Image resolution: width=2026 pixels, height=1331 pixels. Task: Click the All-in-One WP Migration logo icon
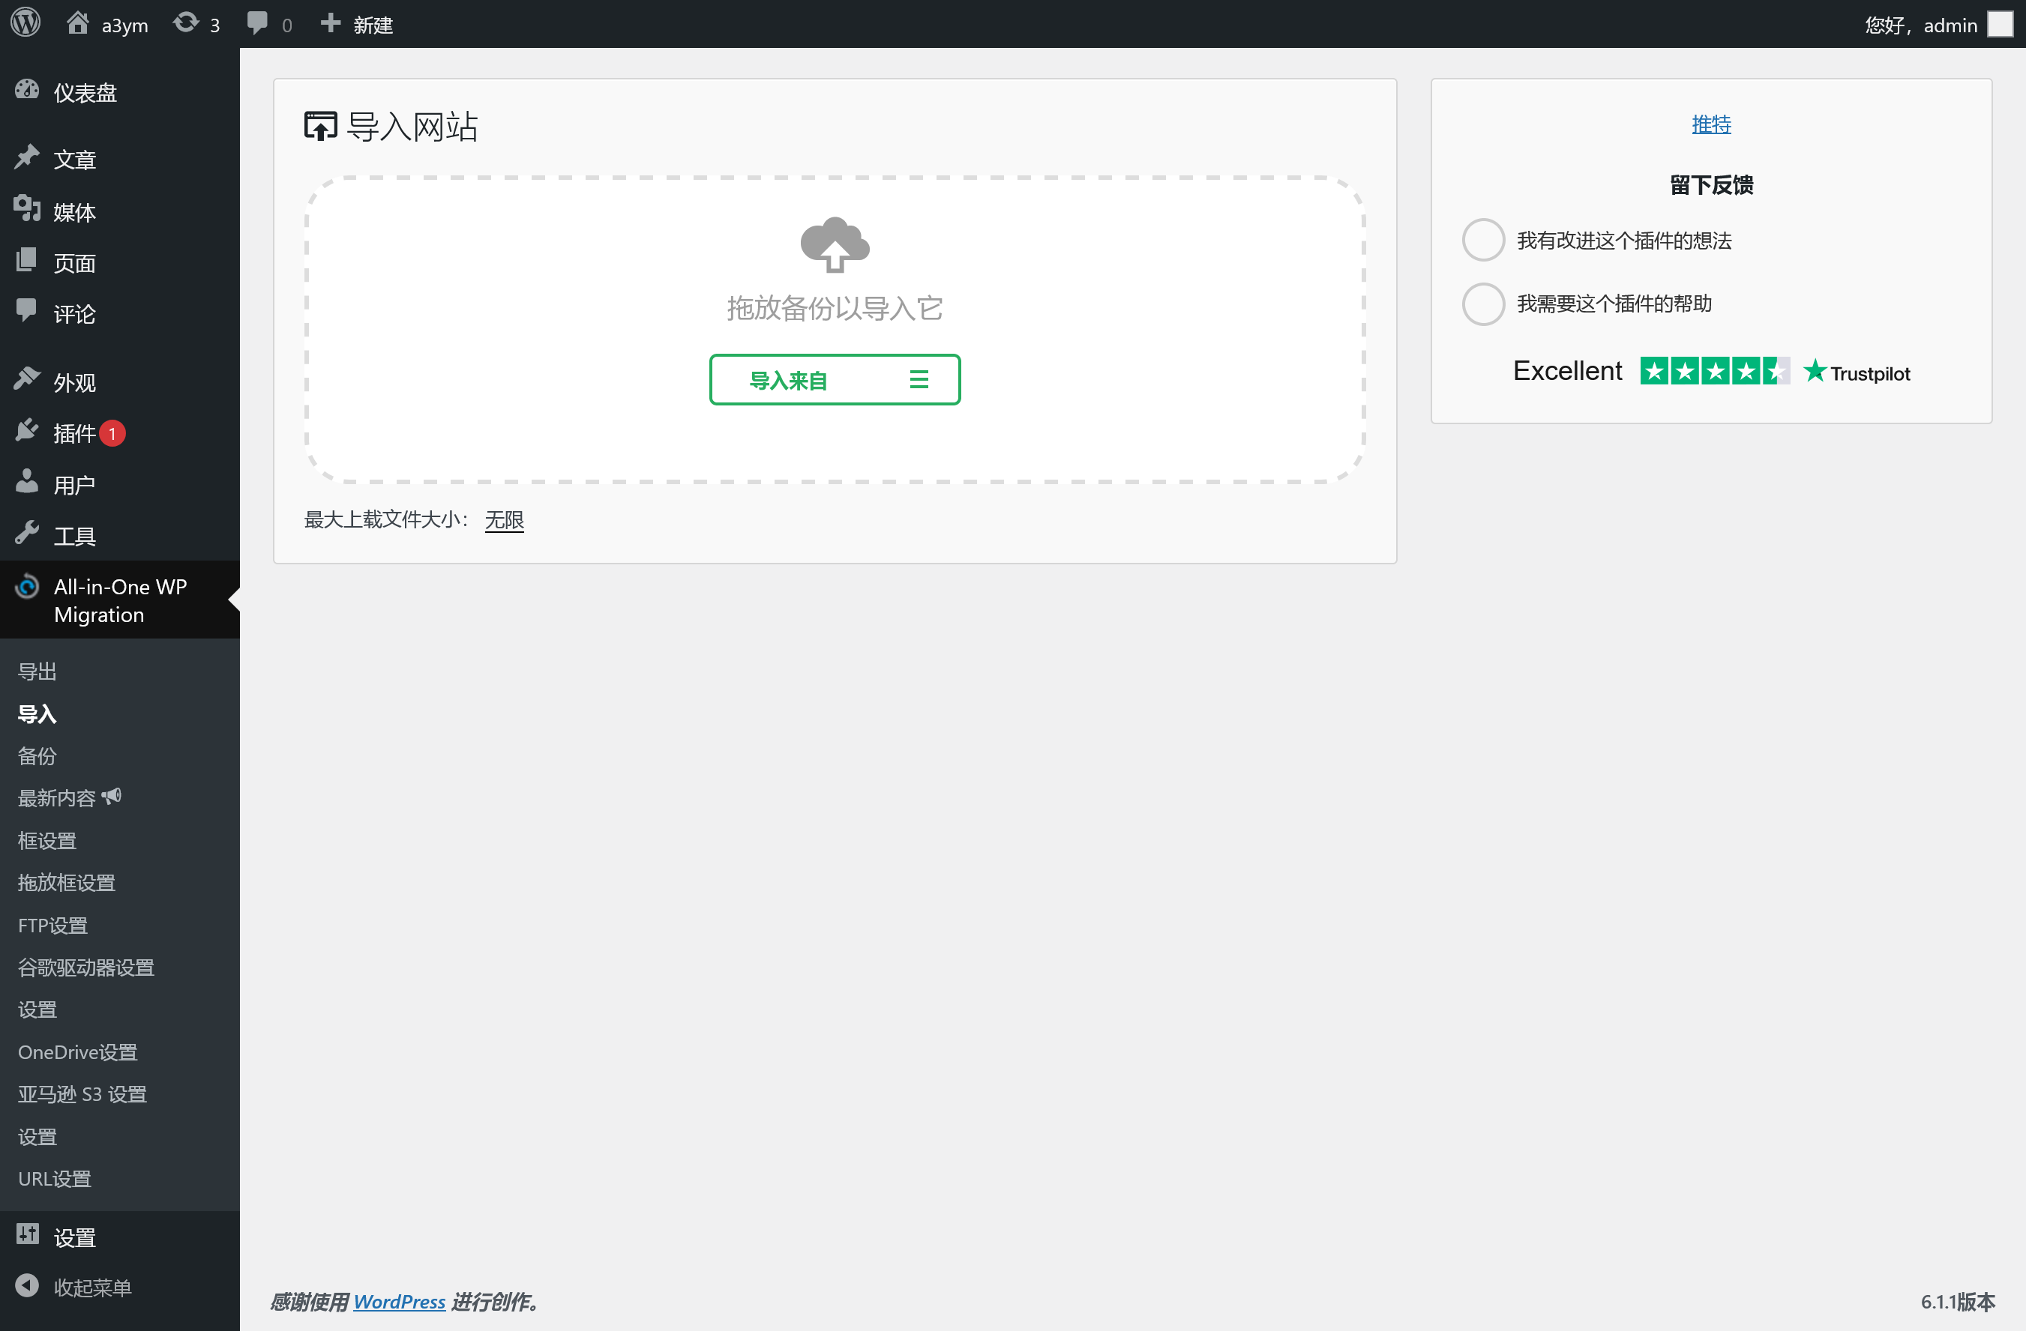point(27,586)
